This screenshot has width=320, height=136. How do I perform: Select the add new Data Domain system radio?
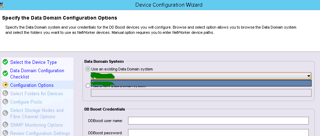tap(88, 86)
